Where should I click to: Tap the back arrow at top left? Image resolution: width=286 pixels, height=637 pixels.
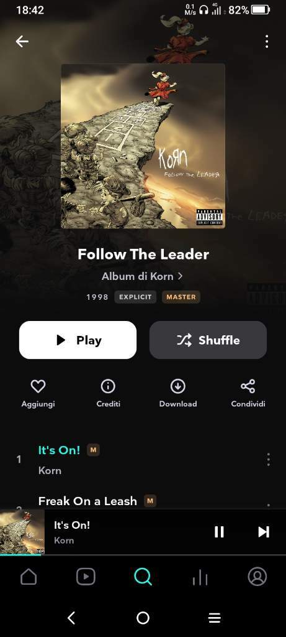point(22,41)
